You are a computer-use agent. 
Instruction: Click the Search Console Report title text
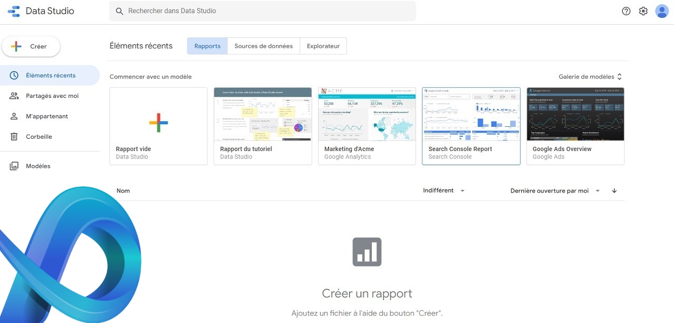[x=460, y=149]
